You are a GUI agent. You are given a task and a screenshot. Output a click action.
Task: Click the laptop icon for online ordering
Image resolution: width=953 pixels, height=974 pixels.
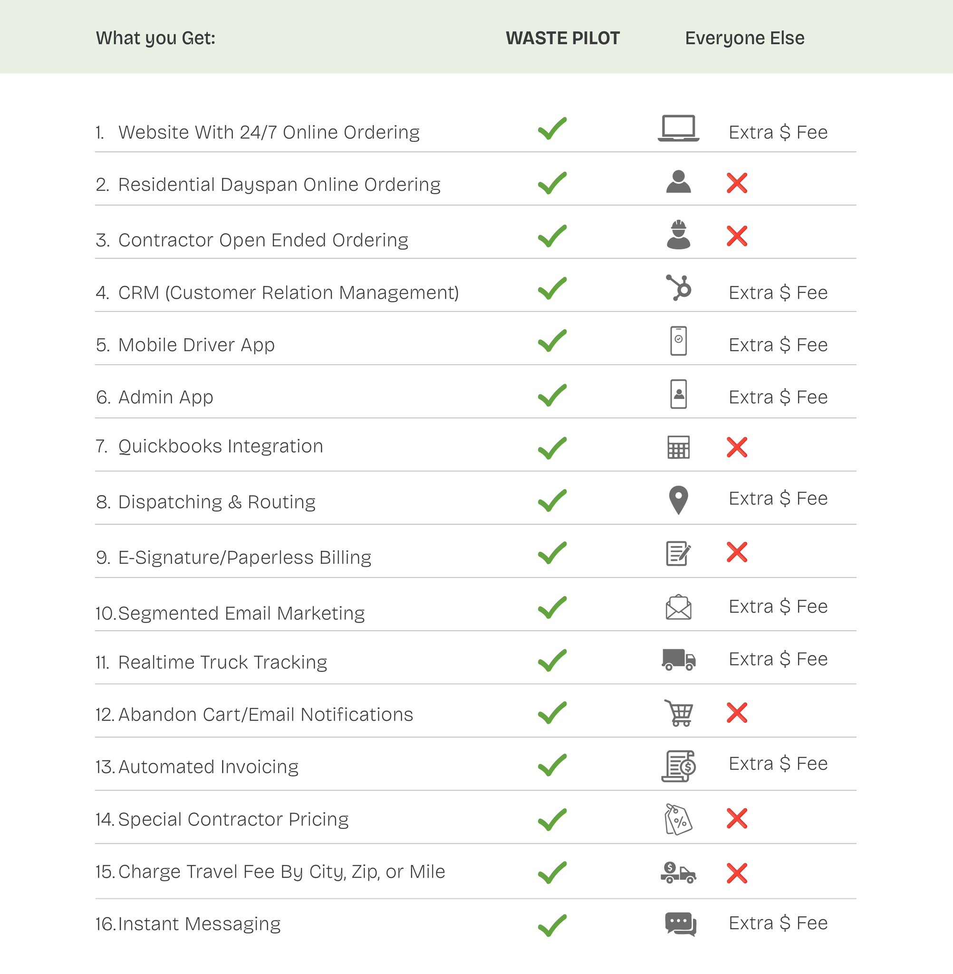coord(678,129)
